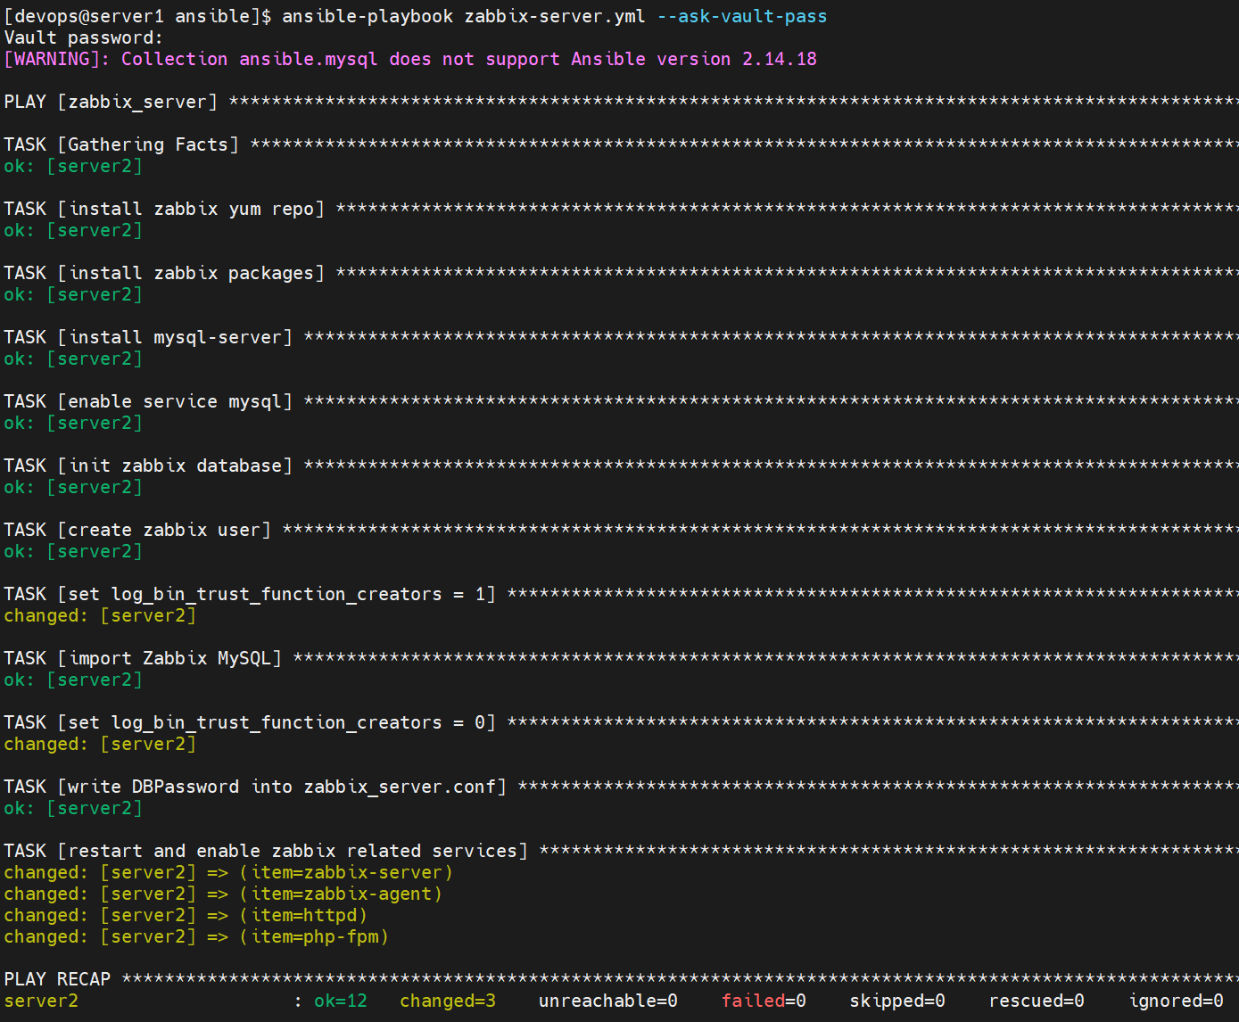Click task 'set log_bin_trust_function_creators = 1'
Viewport: 1239px width, 1022px height.
[x=250, y=594]
